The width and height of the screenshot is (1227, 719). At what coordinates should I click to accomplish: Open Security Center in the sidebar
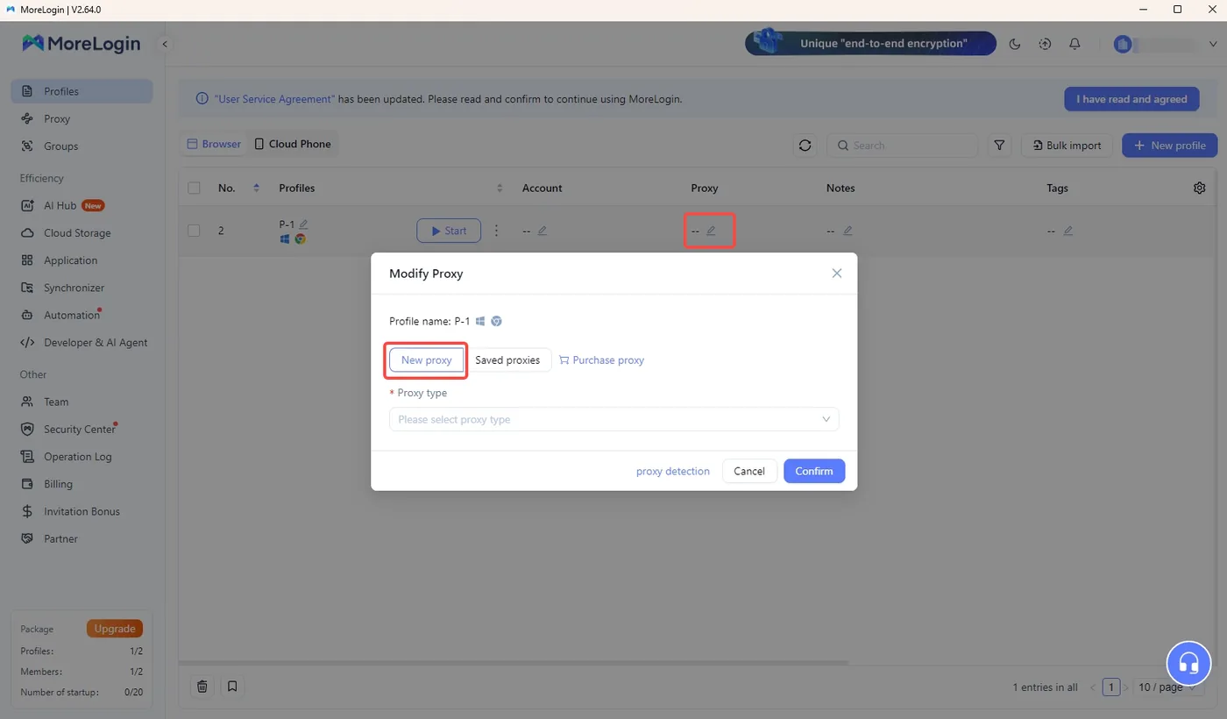pos(82,429)
